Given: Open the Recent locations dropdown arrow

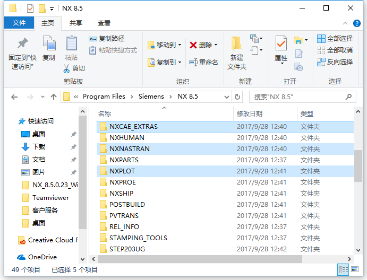Looking at the screenshot, I should 42,97.
